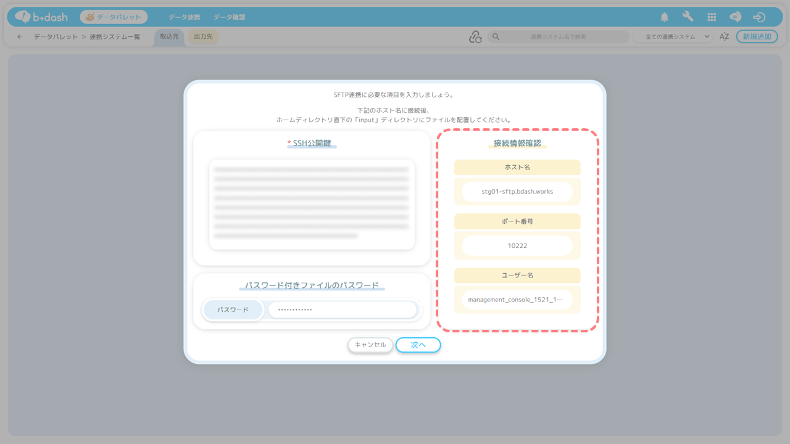Click the back arrow in breadcrumb

point(20,37)
